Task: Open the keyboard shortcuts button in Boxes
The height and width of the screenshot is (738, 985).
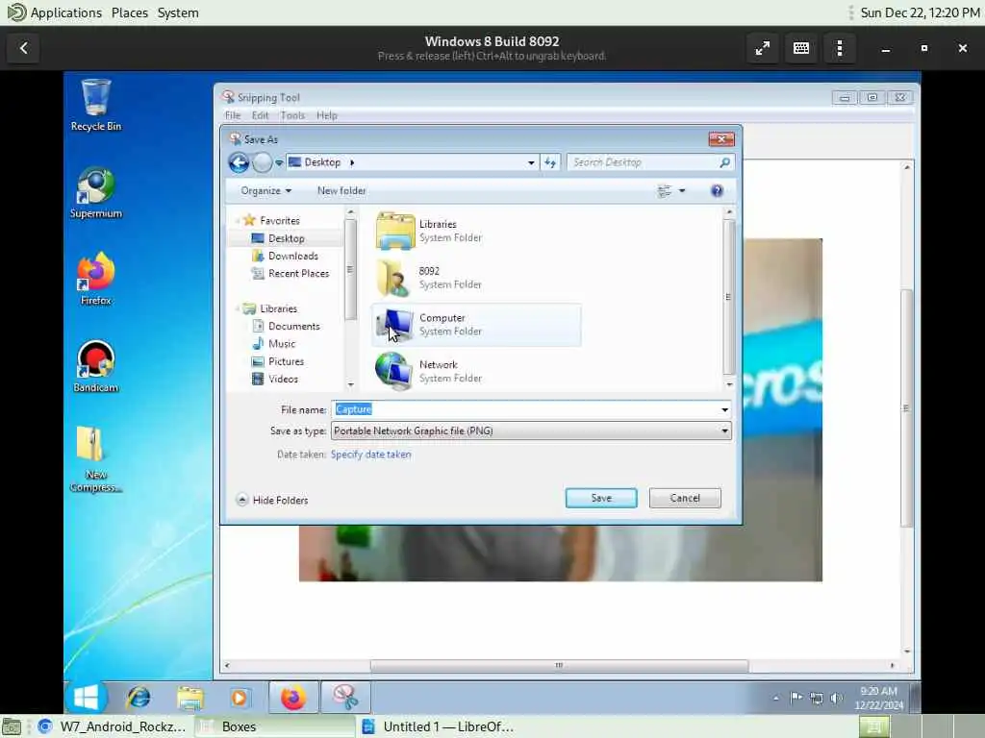Action: (x=801, y=48)
